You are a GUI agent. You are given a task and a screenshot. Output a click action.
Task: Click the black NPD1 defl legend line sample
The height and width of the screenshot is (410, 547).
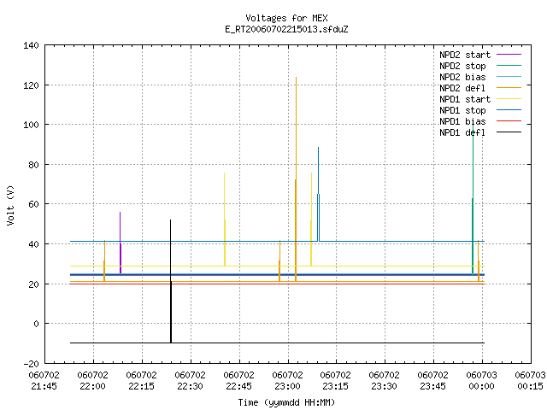[x=509, y=132]
